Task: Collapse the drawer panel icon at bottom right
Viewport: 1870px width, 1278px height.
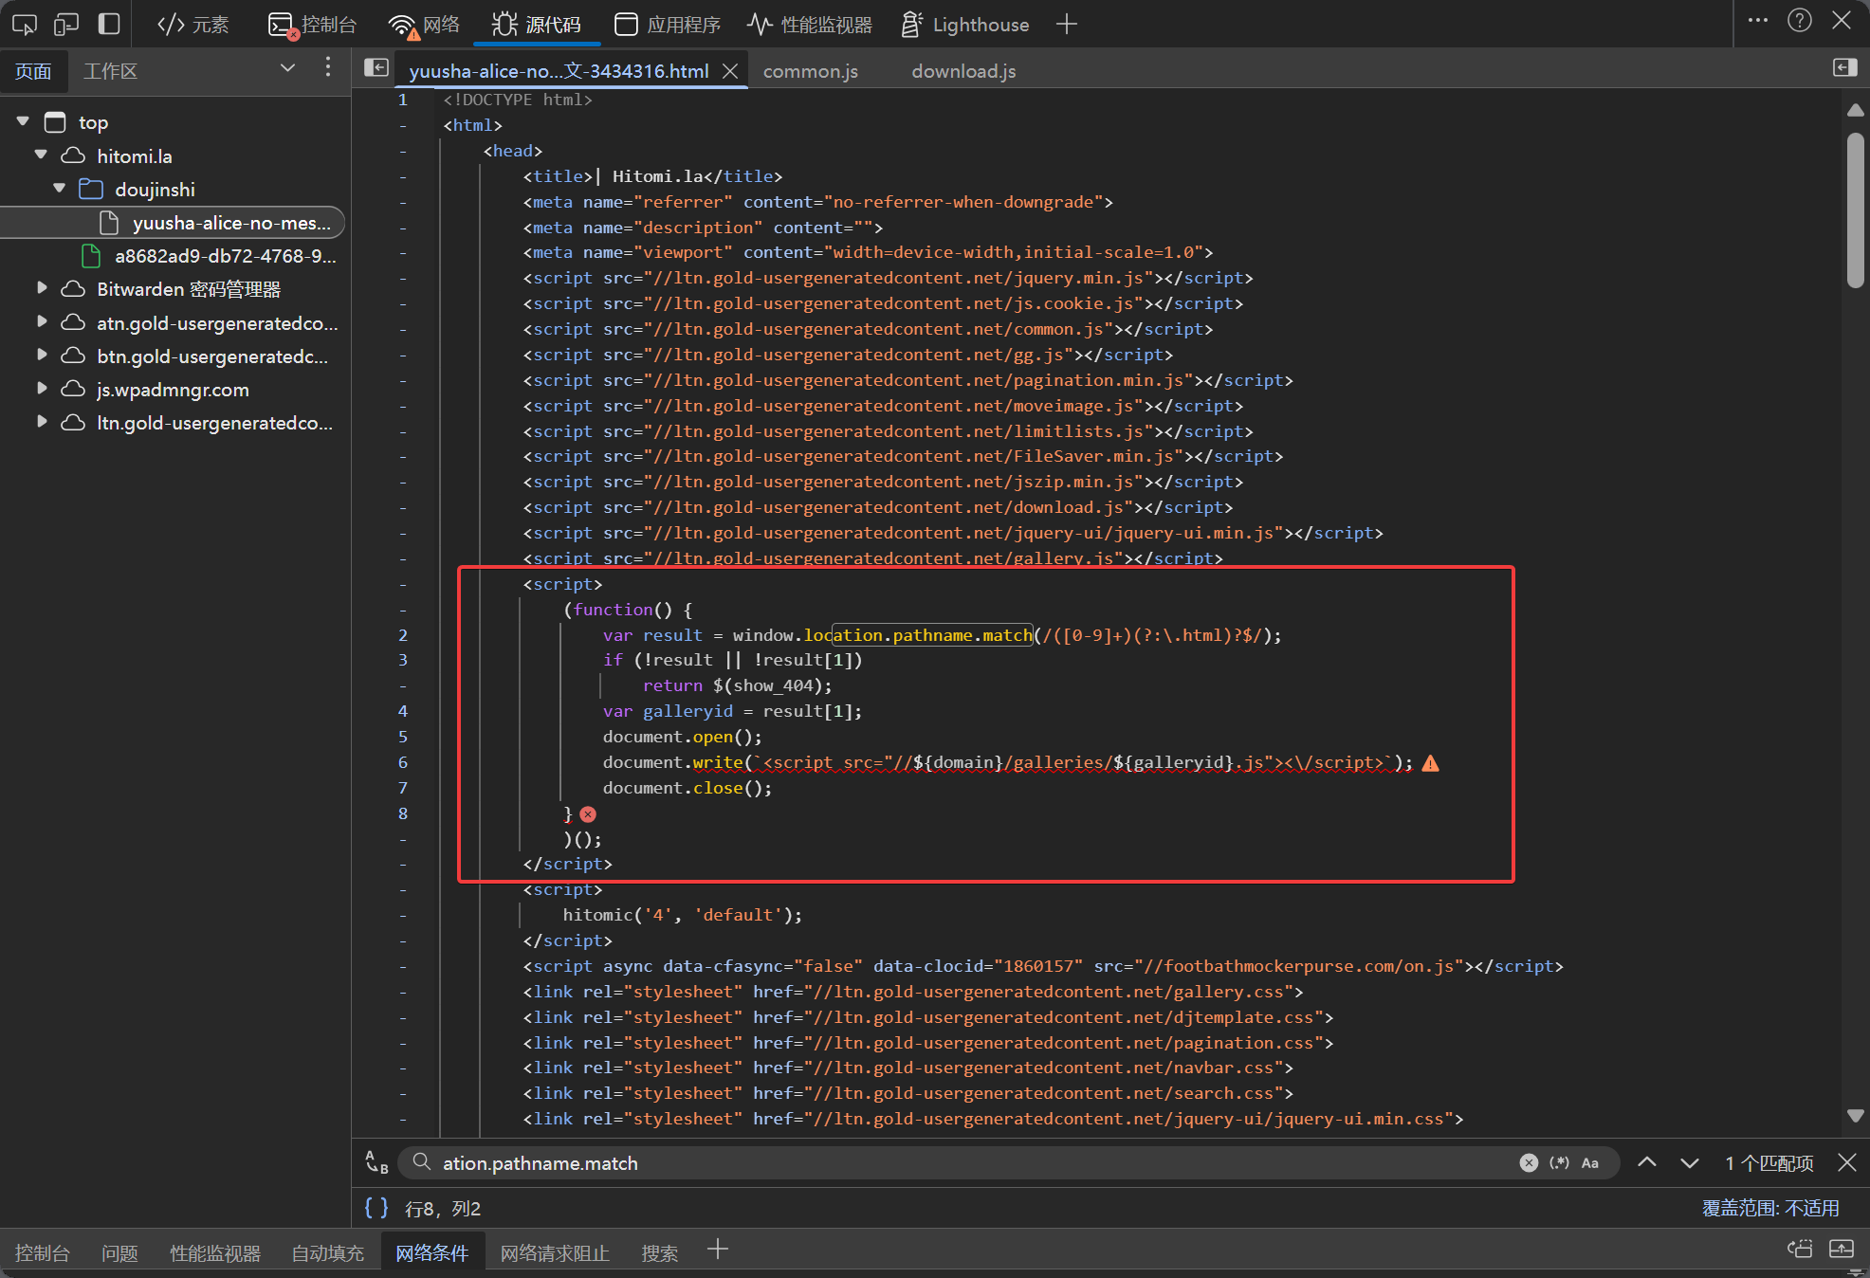Action: (1842, 1249)
